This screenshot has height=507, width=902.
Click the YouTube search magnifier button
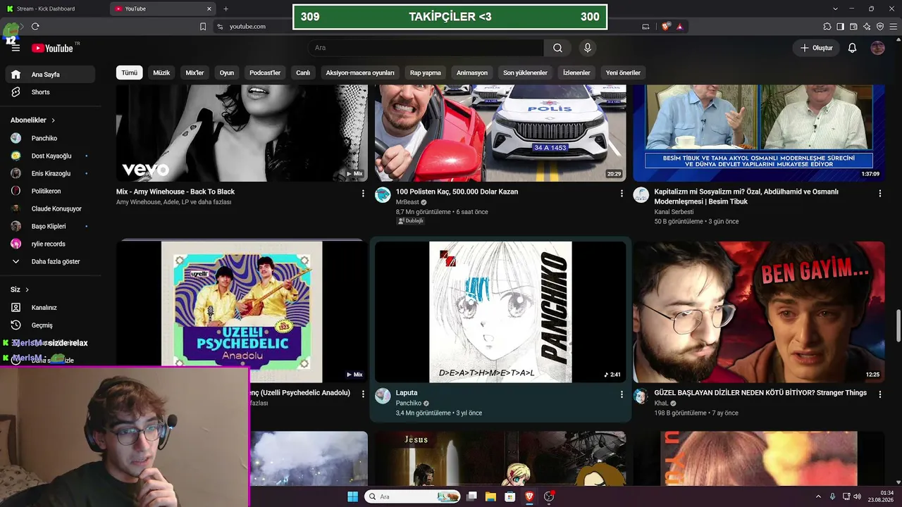[557, 48]
